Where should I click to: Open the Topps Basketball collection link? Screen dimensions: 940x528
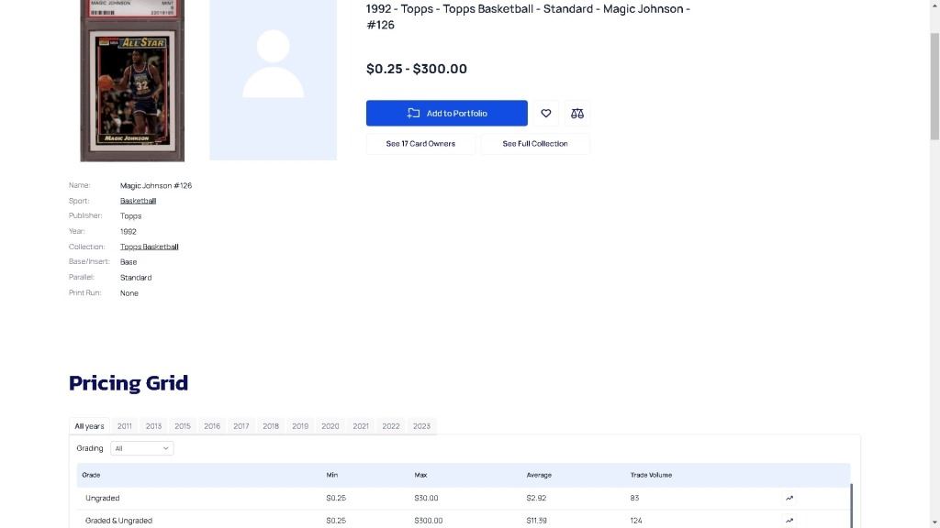click(149, 247)
